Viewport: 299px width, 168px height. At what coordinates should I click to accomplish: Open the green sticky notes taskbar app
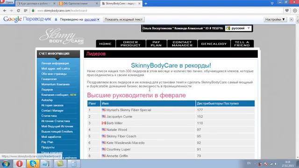pos(60,164)
